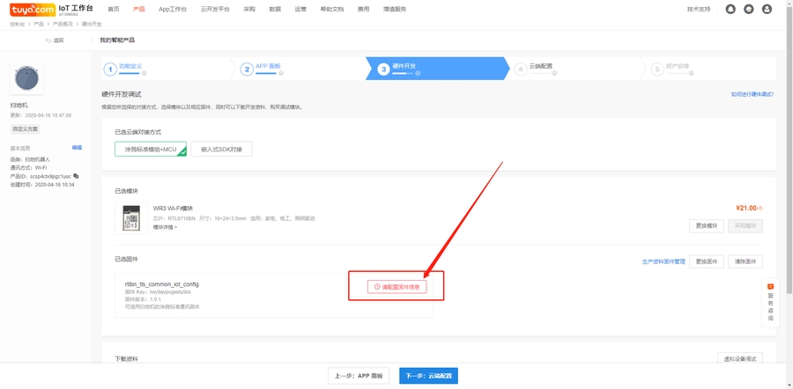Image resolution: width=793 pixels, height=389 pixels.
Task: Copy the product ID using copy icon
Action: [76, 176]
